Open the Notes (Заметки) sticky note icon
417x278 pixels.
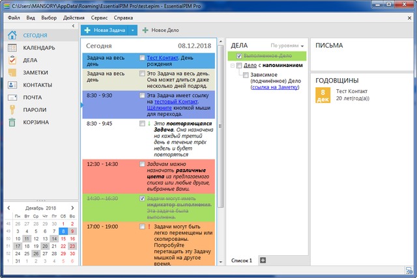(12, 72)
